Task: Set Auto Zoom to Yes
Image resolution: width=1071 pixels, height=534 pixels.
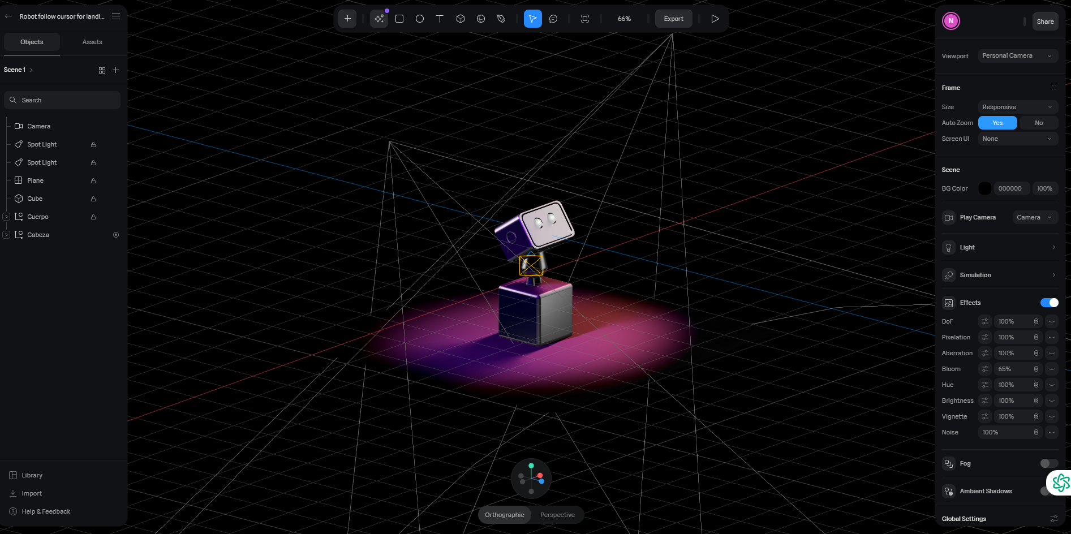Action: click(x=997, y=123)
